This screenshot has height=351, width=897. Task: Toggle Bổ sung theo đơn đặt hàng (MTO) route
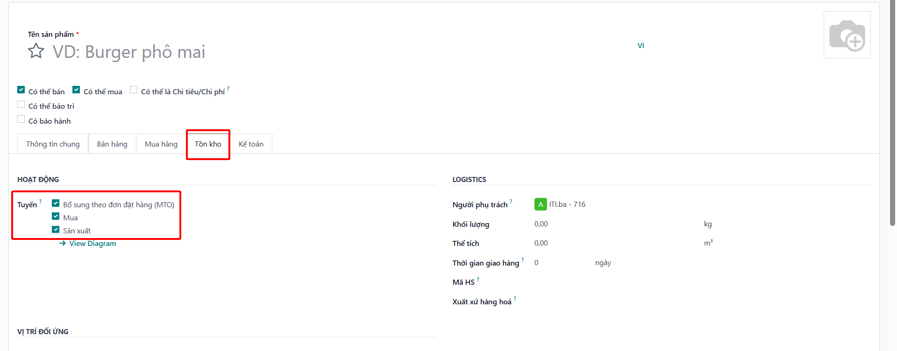[56, 203]
